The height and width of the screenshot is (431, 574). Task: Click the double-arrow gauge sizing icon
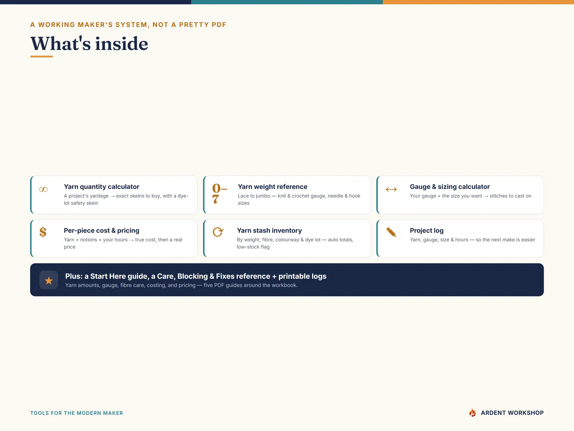[x=391, y=190]
